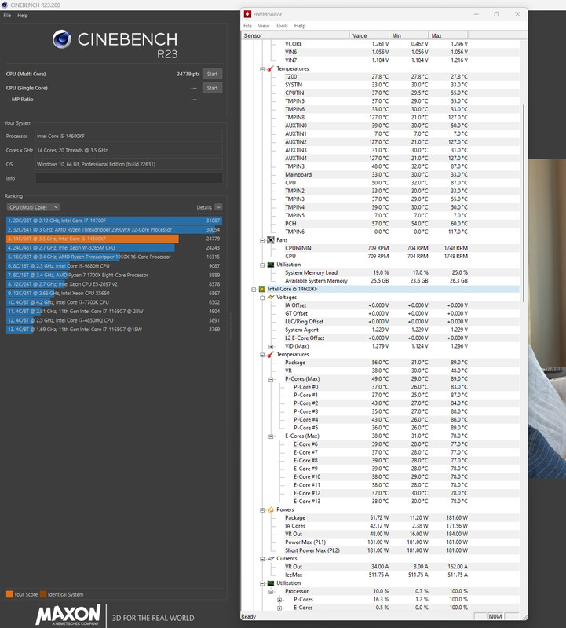
Task: Select ranking entry Threadripper 2990WX
Action: [114, 229]
